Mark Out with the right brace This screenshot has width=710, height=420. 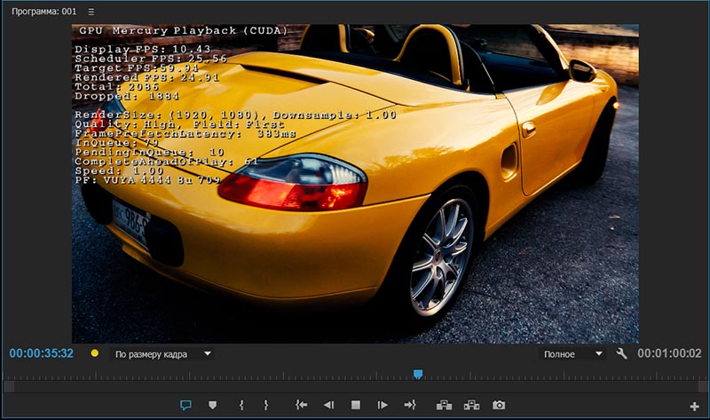265,405
